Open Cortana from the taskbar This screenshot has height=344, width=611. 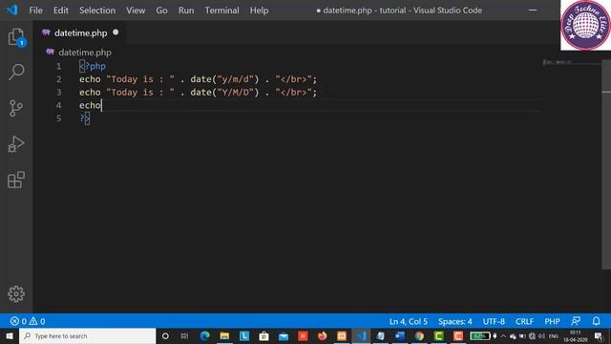point(165,335)
